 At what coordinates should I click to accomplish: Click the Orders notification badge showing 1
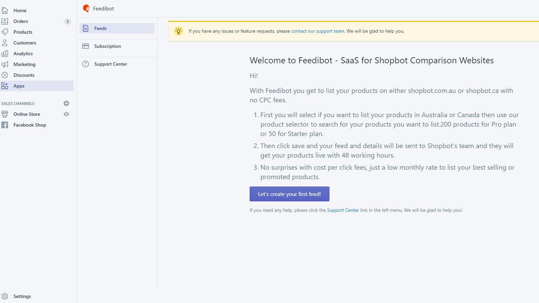[x=67, y=21]
